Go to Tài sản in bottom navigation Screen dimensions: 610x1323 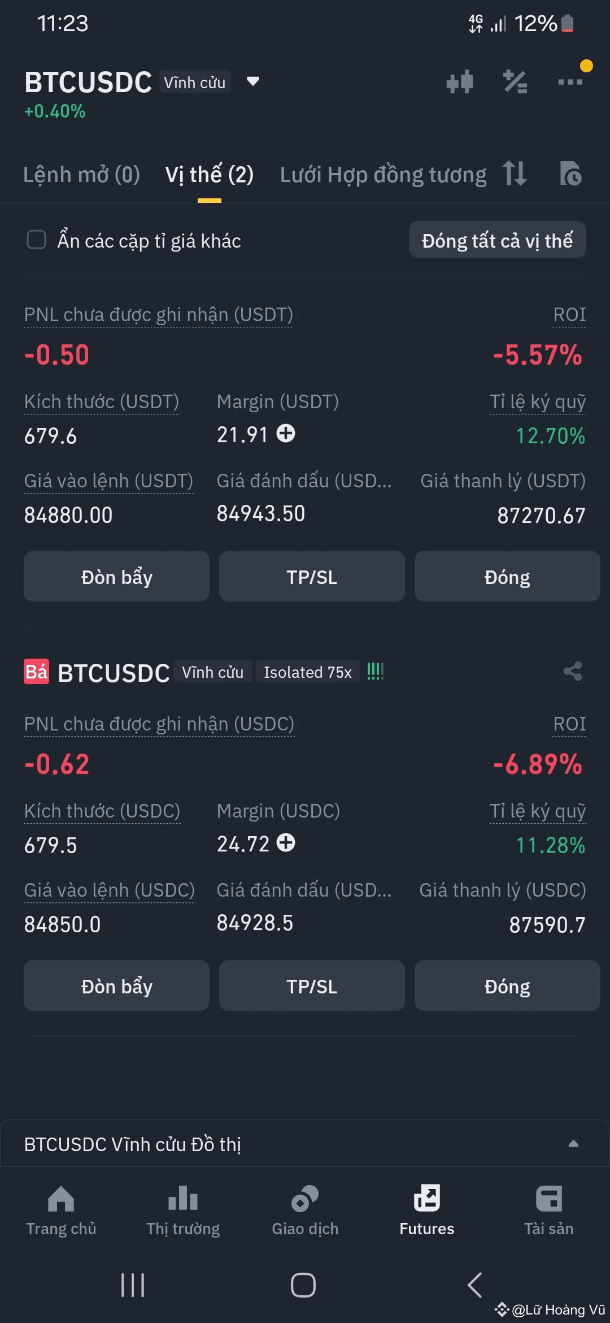548,1211
